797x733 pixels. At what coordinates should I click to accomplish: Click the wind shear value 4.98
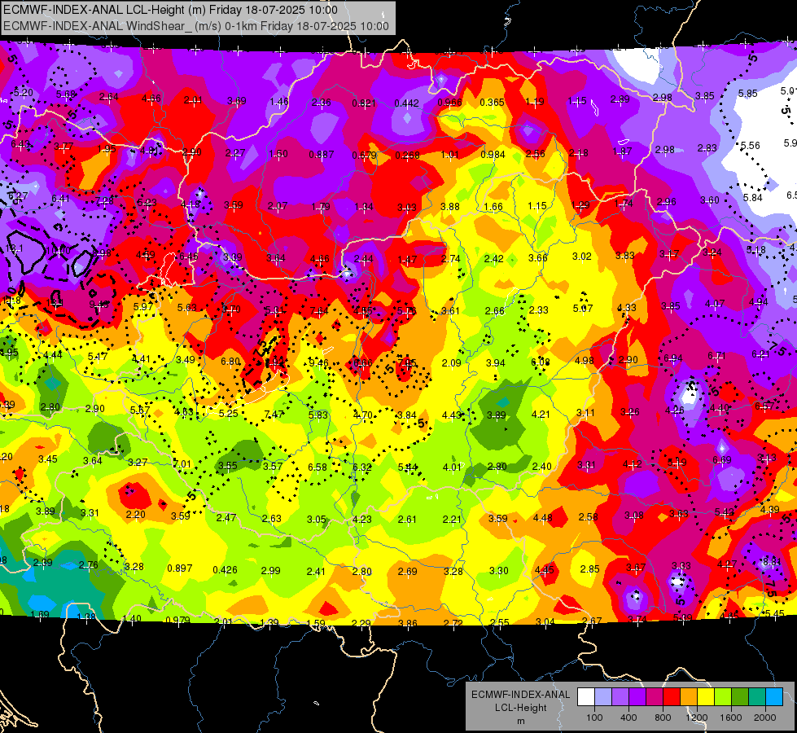click(584, 360)
